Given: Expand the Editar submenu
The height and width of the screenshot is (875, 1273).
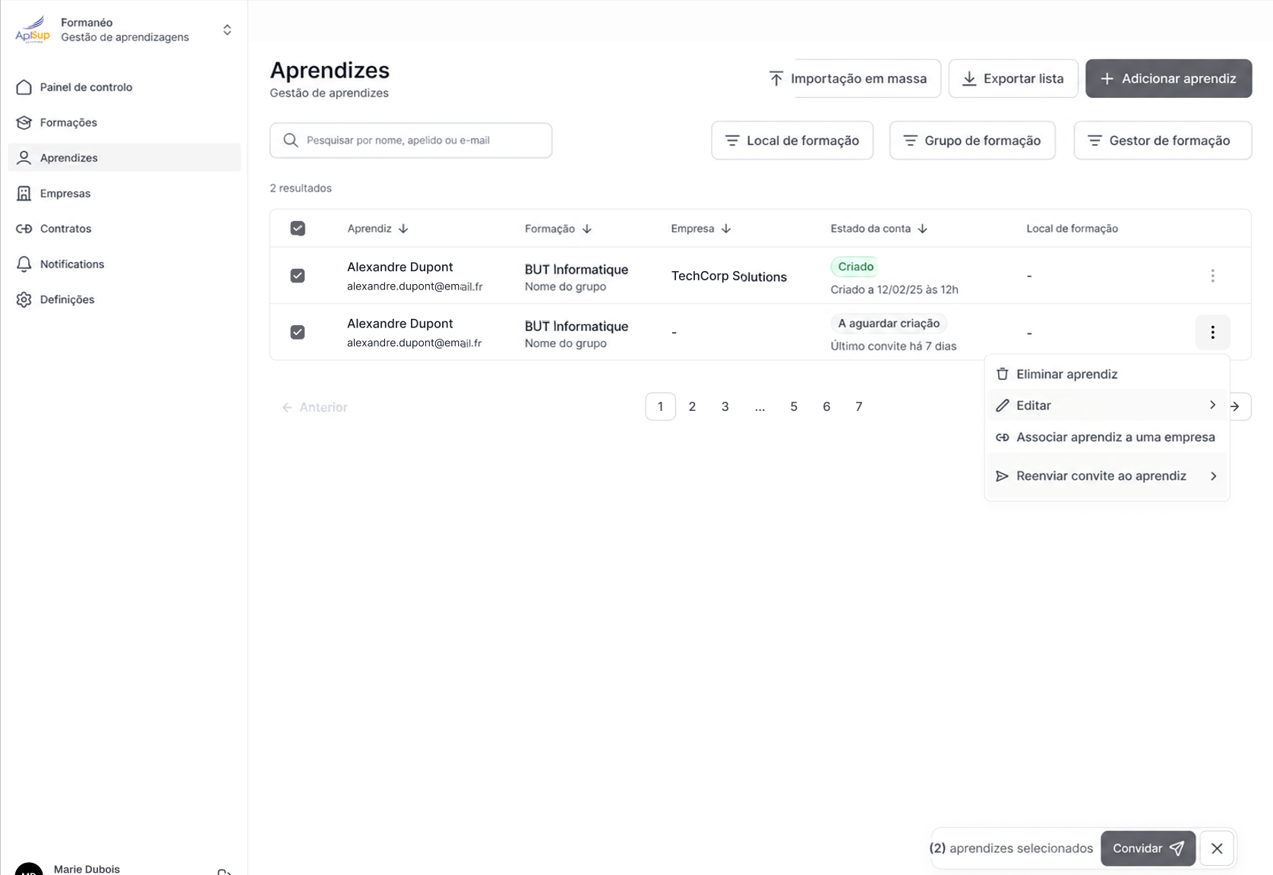Looking at the screenshot, I should (x=1107, y=406).
